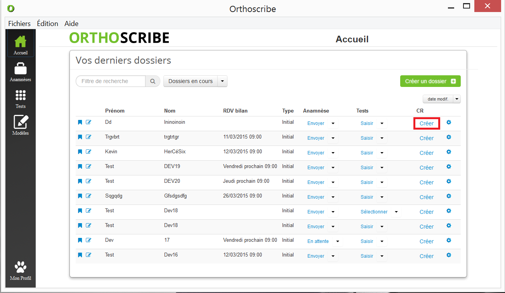
Task: Go to Tests in the sidebar
Action: click(x=20, y=99)
